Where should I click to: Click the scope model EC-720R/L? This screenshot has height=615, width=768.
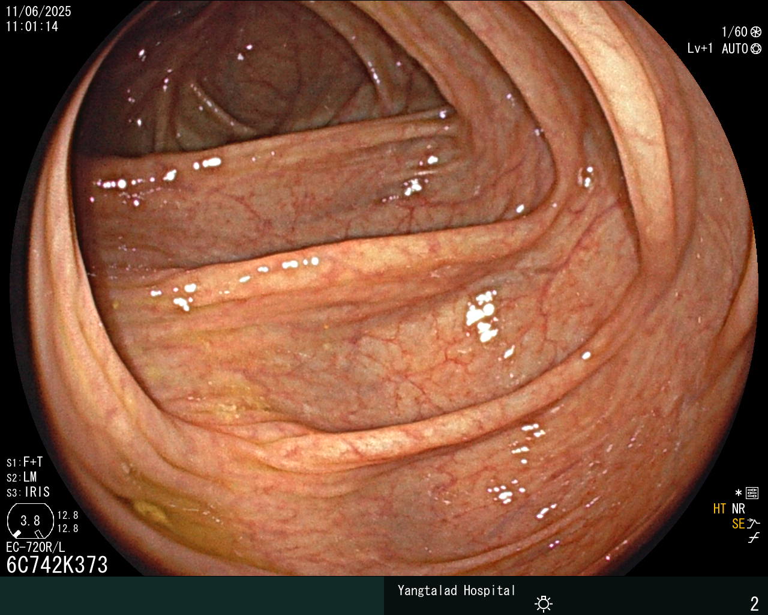[35, 547]
